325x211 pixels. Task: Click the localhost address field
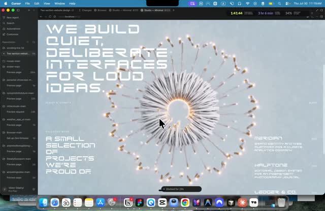(70, 17)
